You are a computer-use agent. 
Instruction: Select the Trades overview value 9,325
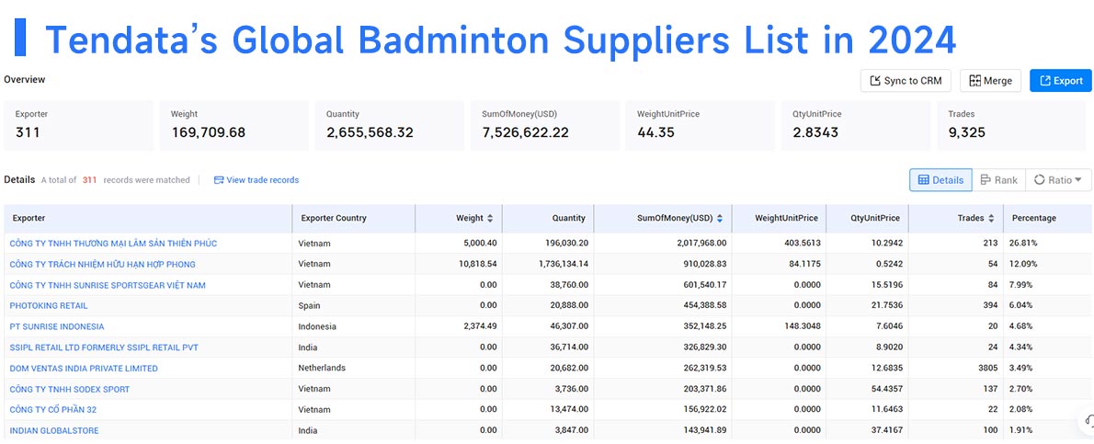click(967, 132)
